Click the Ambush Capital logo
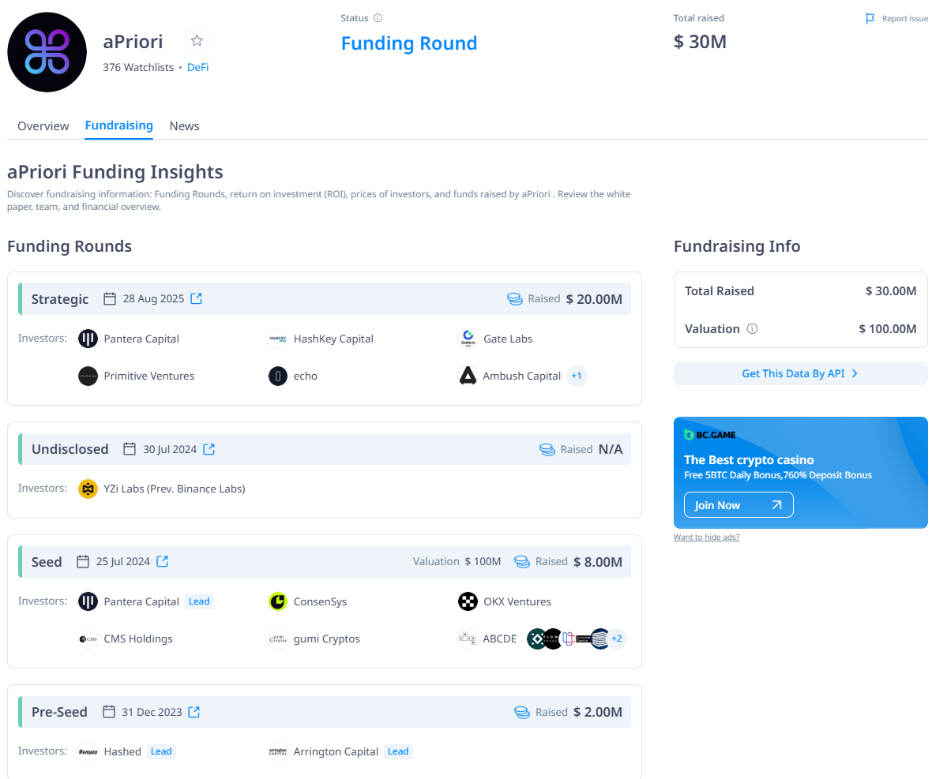947x779 pixels. point(468,376)
